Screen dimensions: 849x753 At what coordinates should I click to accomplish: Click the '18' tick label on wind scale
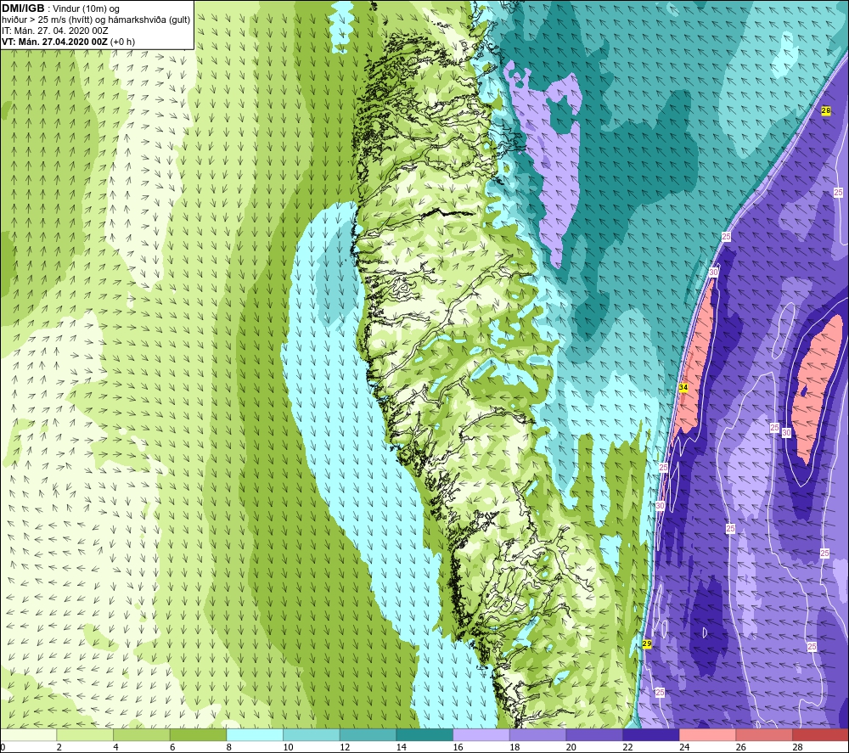click(x=514, y=747)
